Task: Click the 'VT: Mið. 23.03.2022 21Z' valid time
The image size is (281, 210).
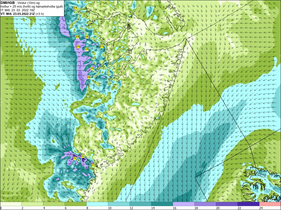Action: (18, 14)
